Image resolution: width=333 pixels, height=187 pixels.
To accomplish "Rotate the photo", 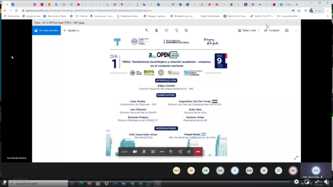I will (x=176, y=31).
